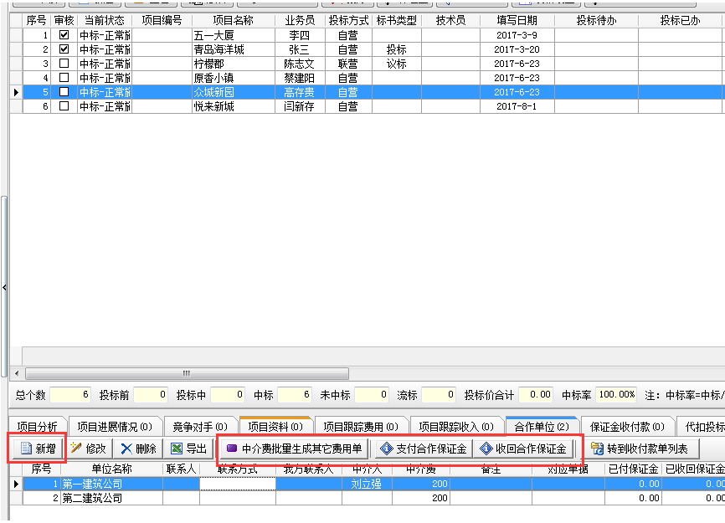This screenshot has width=725, height=523.
Task: Click the 项目名称 column header
Action: click(x=233, y=20)
